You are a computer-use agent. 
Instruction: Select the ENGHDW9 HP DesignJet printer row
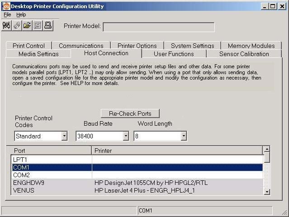pos(136,183)
